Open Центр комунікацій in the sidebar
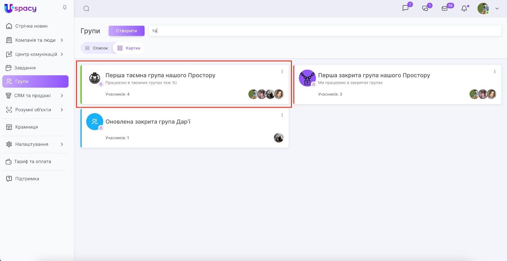Screen dimensions: 507x261 [x=36, y=54]
